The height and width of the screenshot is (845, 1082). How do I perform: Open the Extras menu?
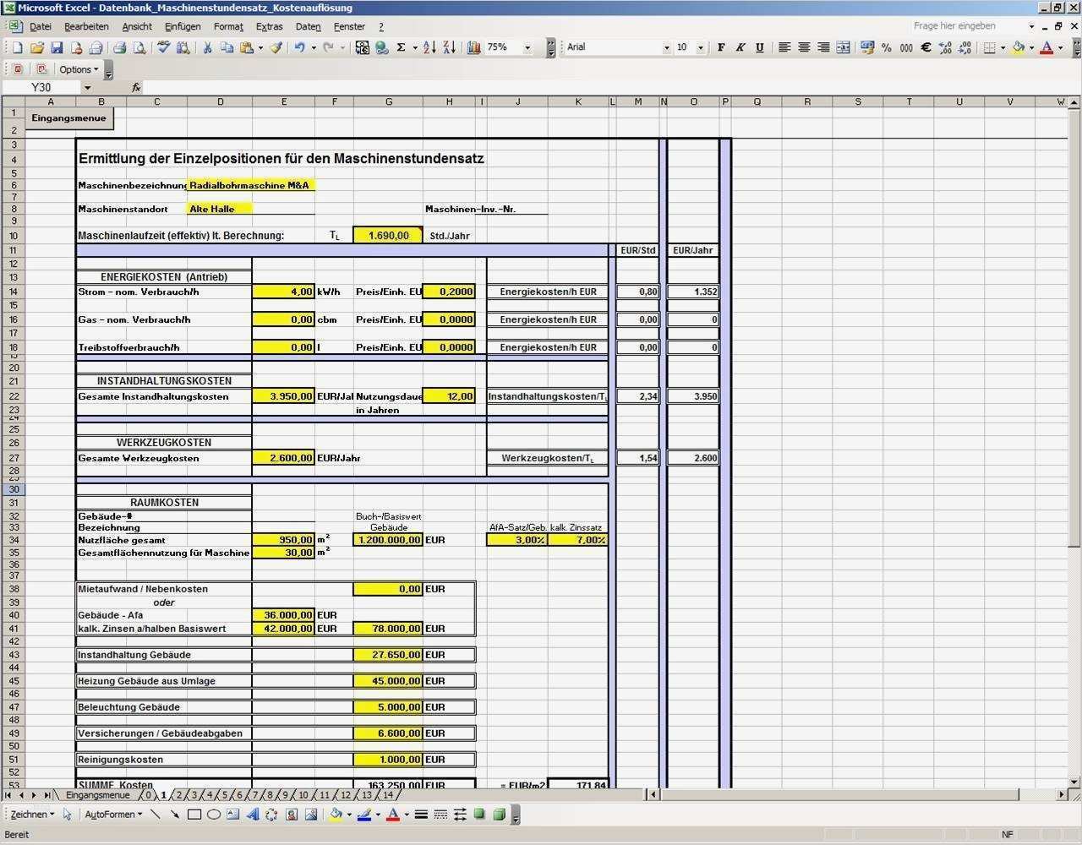click(x=270, y=26)
